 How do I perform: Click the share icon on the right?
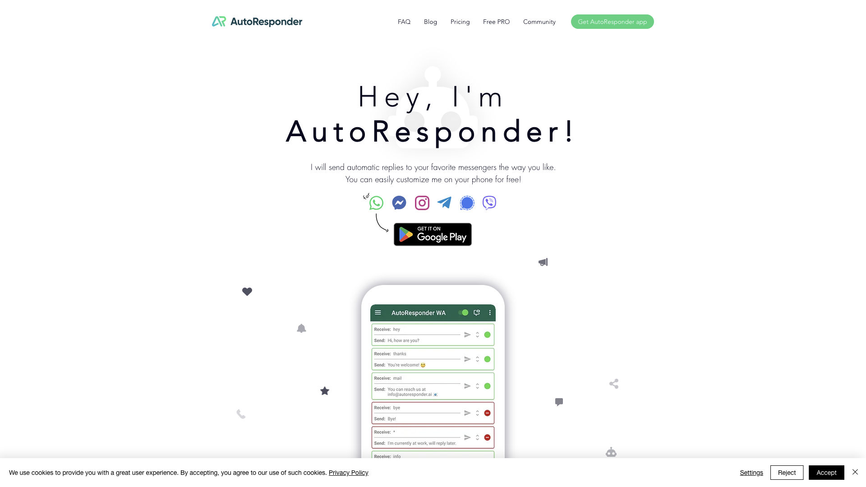[x=613, y=384]
